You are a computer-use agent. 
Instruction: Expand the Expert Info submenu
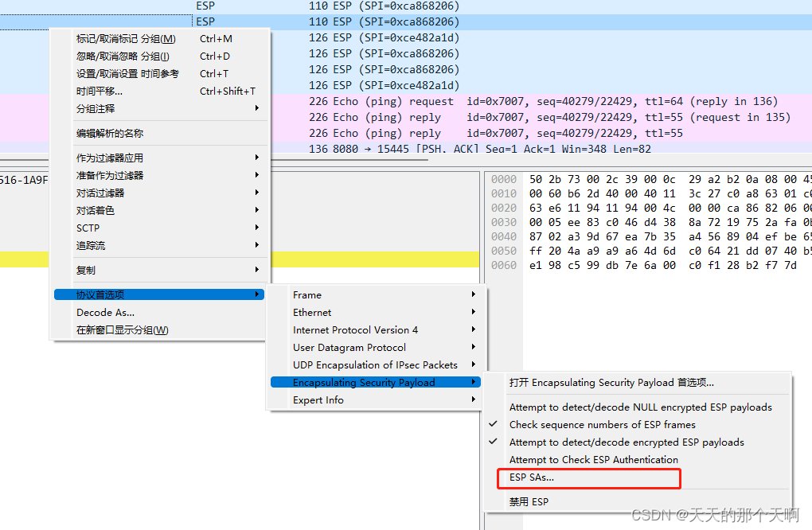click(318, 400)
